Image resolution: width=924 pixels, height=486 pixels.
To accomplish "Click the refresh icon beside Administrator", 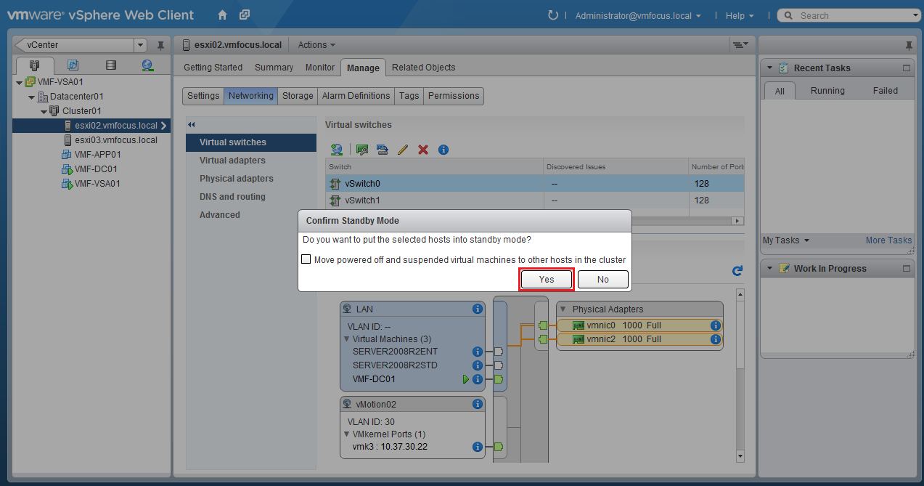I will (x=553, y=15).
